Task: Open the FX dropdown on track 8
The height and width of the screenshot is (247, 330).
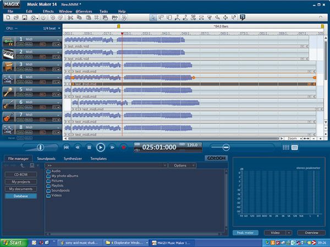Action: (x=55, y=132)
